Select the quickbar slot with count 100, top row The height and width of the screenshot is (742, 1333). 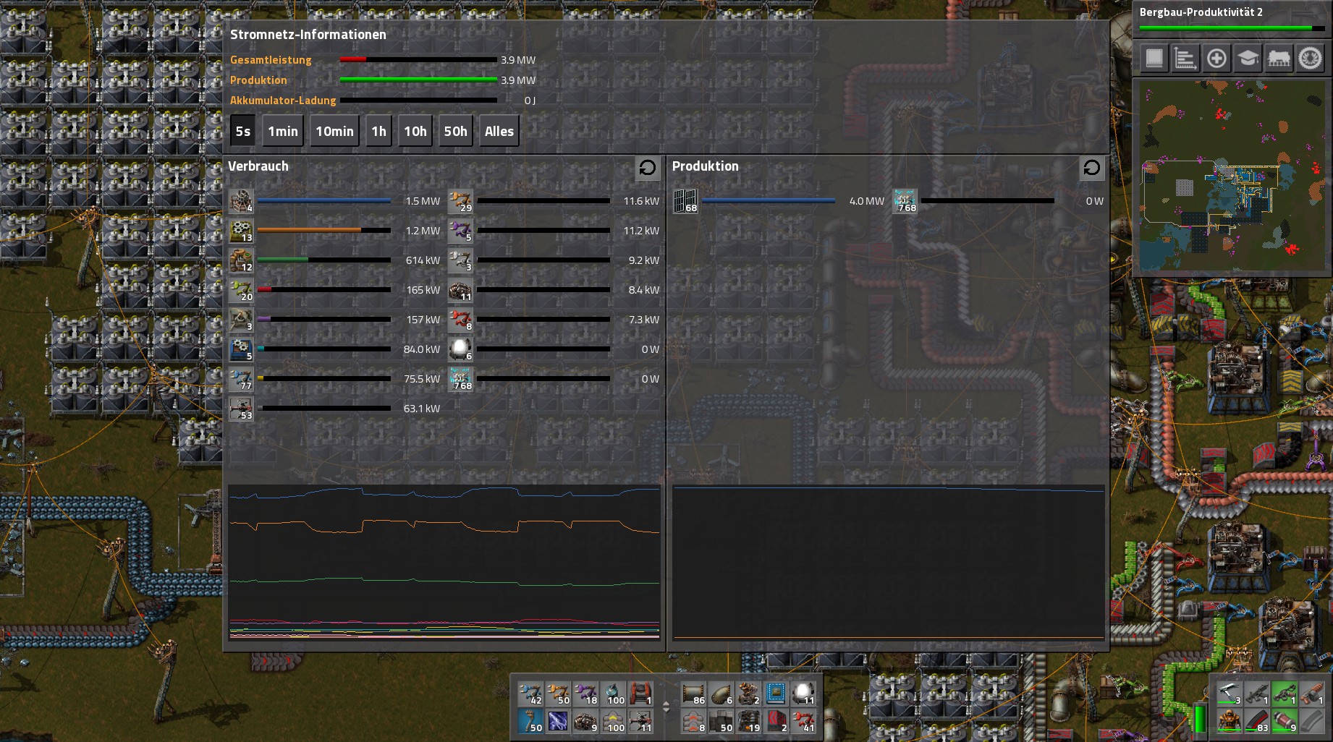coord(613,693)
